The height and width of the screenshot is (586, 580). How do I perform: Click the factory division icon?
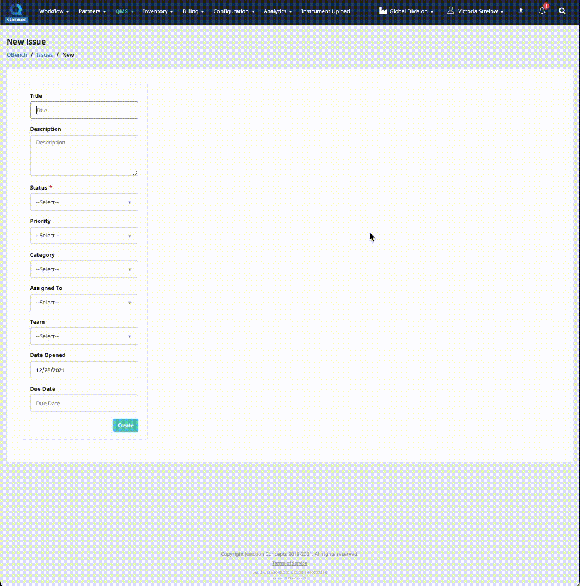[383, 11]
